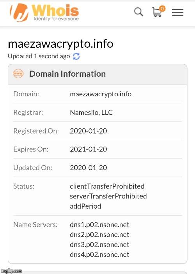Open the hamburger menu

177,13
